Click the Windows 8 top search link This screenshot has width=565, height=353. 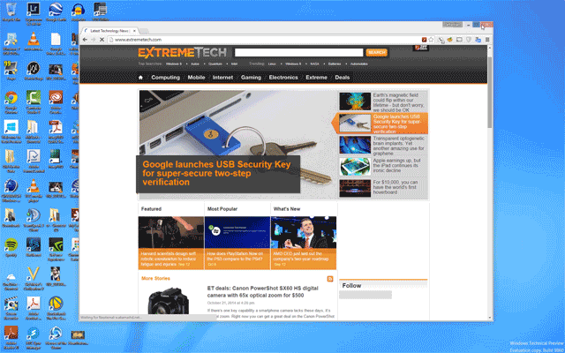(x=174, y=64)
